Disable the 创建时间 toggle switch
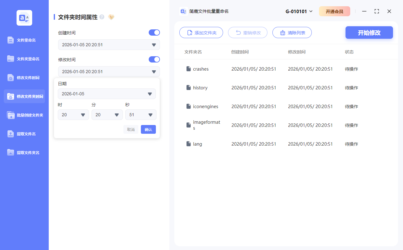 (154, 32)
